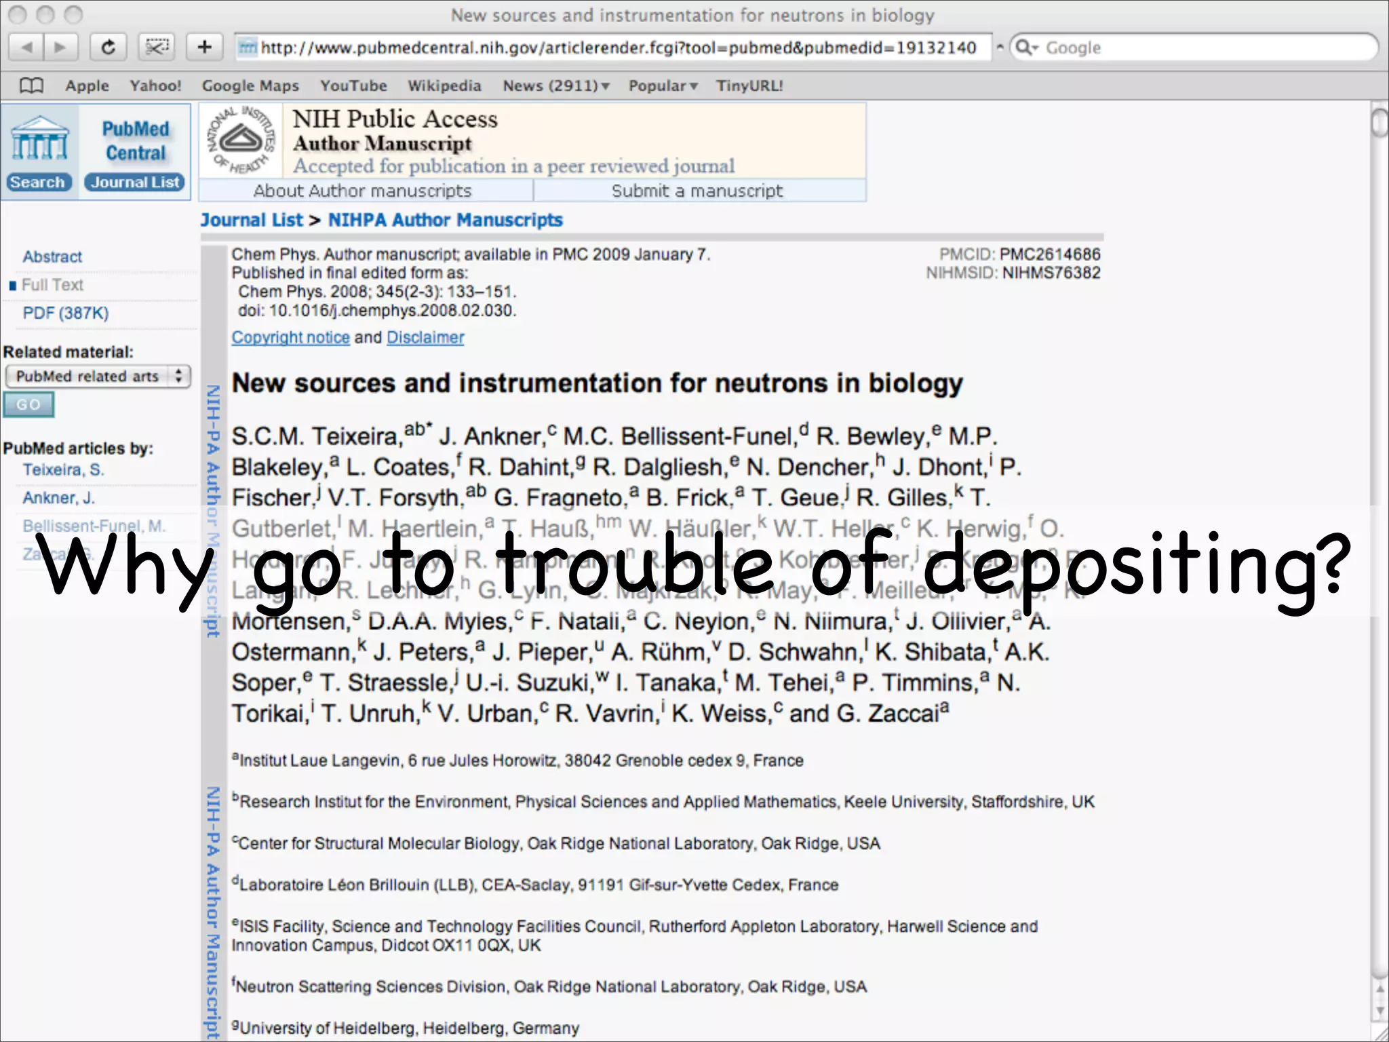Open the PubMed related arts dropdown

tap(98, 376)
